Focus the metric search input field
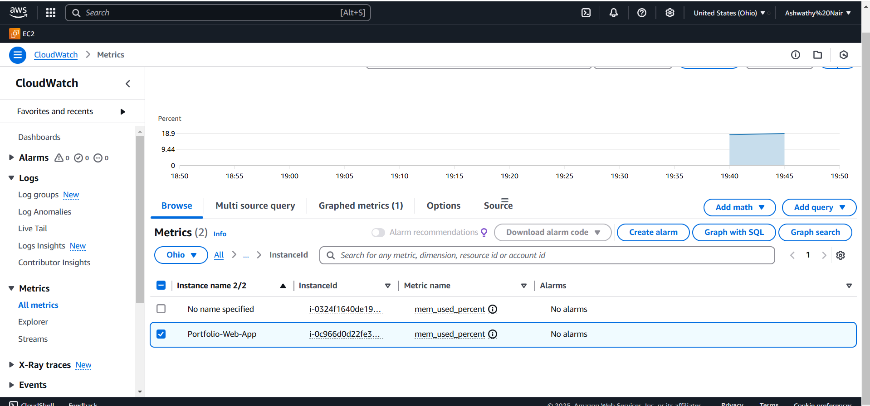The image size is (870, 406). coord(547,255)
